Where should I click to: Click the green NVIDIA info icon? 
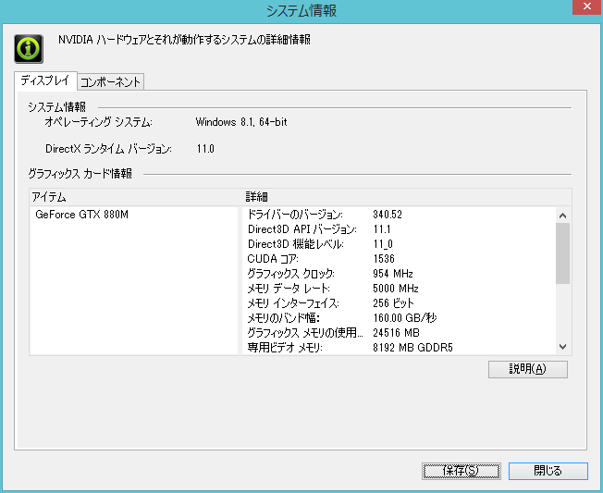click(29, 49)
